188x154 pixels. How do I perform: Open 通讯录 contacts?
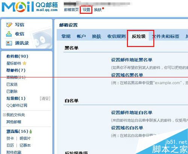(22, 43)
